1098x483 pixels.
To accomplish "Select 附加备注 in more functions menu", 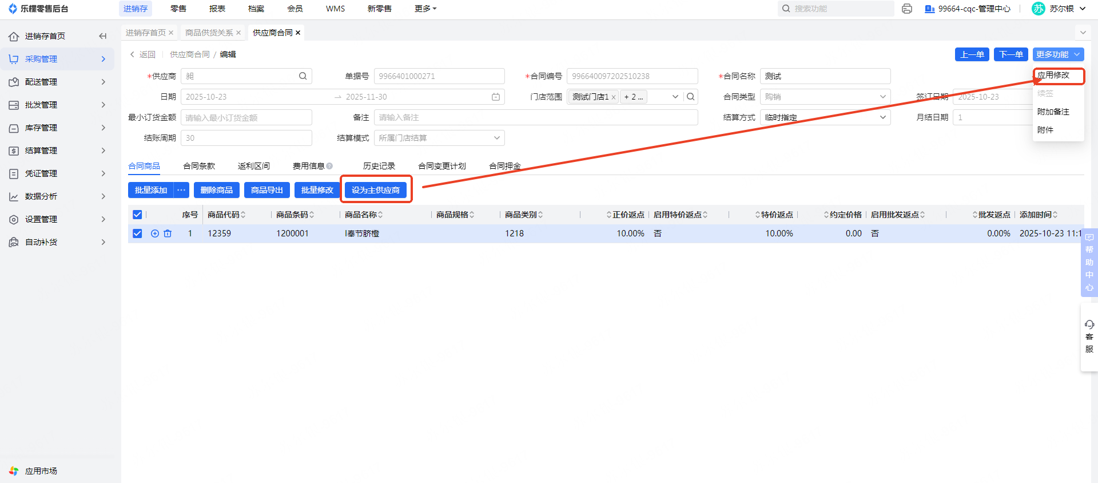I will (1053, 112).
